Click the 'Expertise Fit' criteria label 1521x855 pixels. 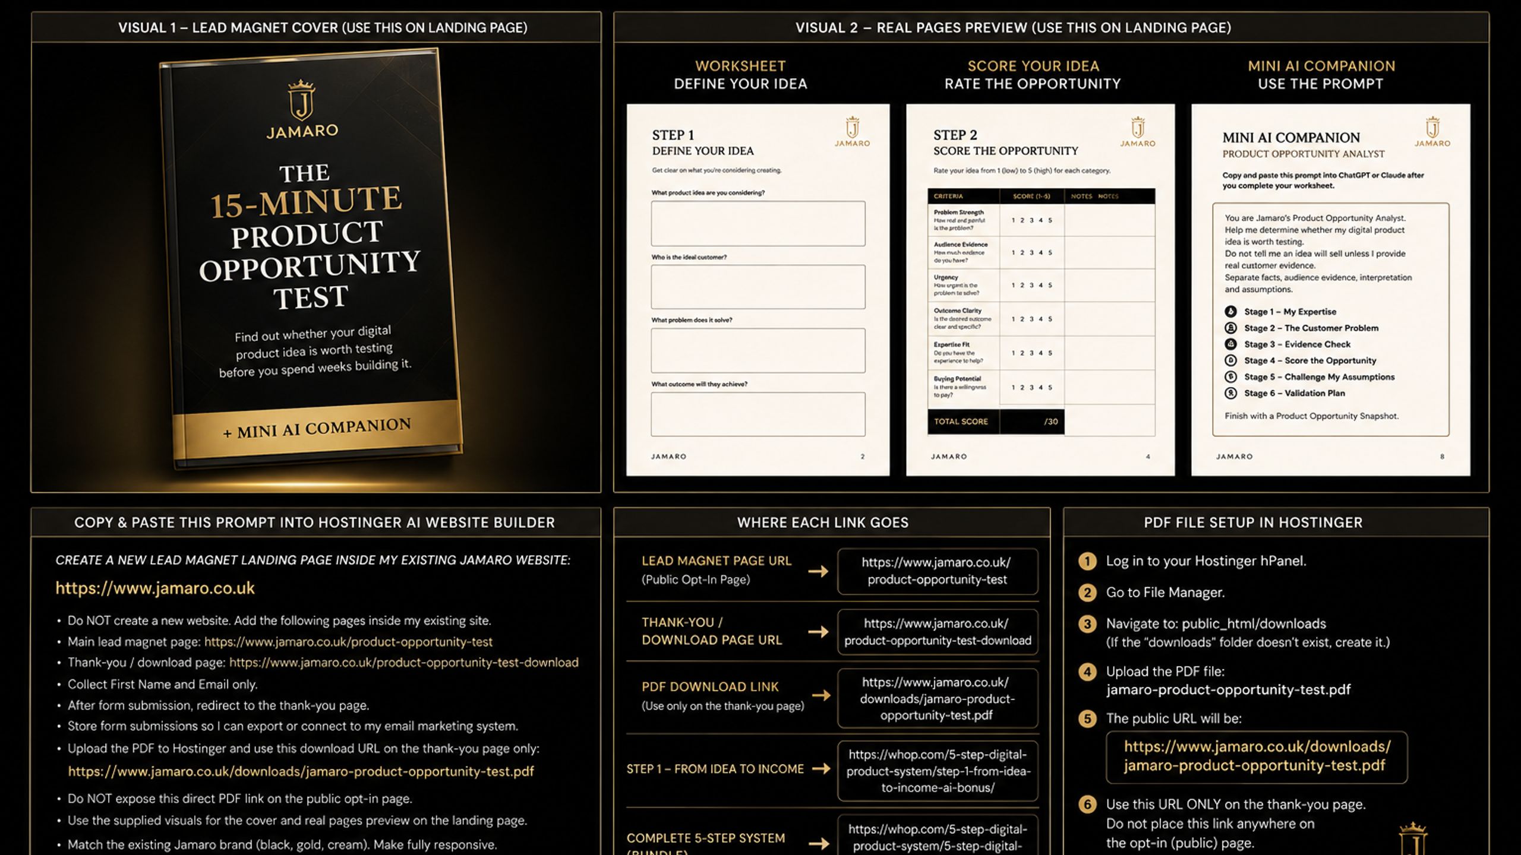(951, 344)
